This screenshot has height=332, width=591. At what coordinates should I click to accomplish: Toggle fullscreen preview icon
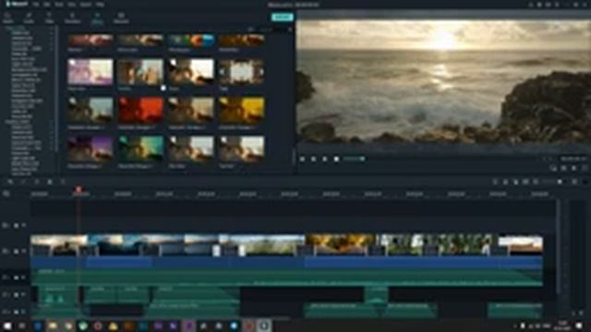pos(584,168)
